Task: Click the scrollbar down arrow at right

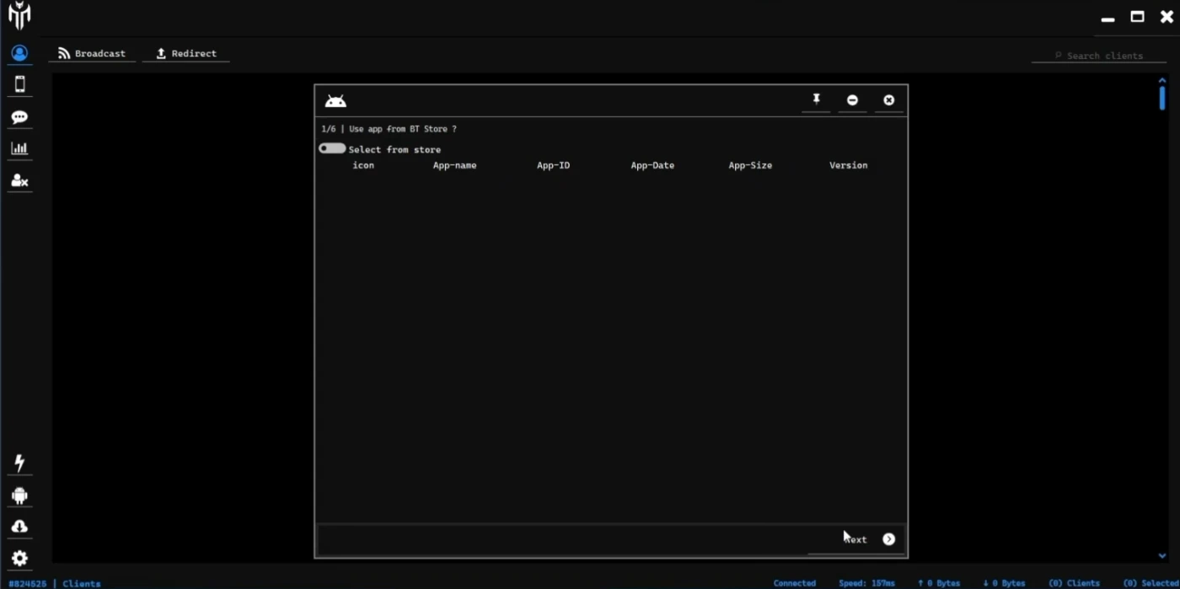Action: 1162,556
